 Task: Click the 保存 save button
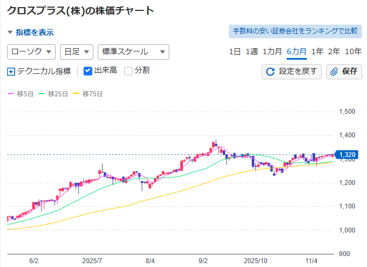click(x=344, y=72)
